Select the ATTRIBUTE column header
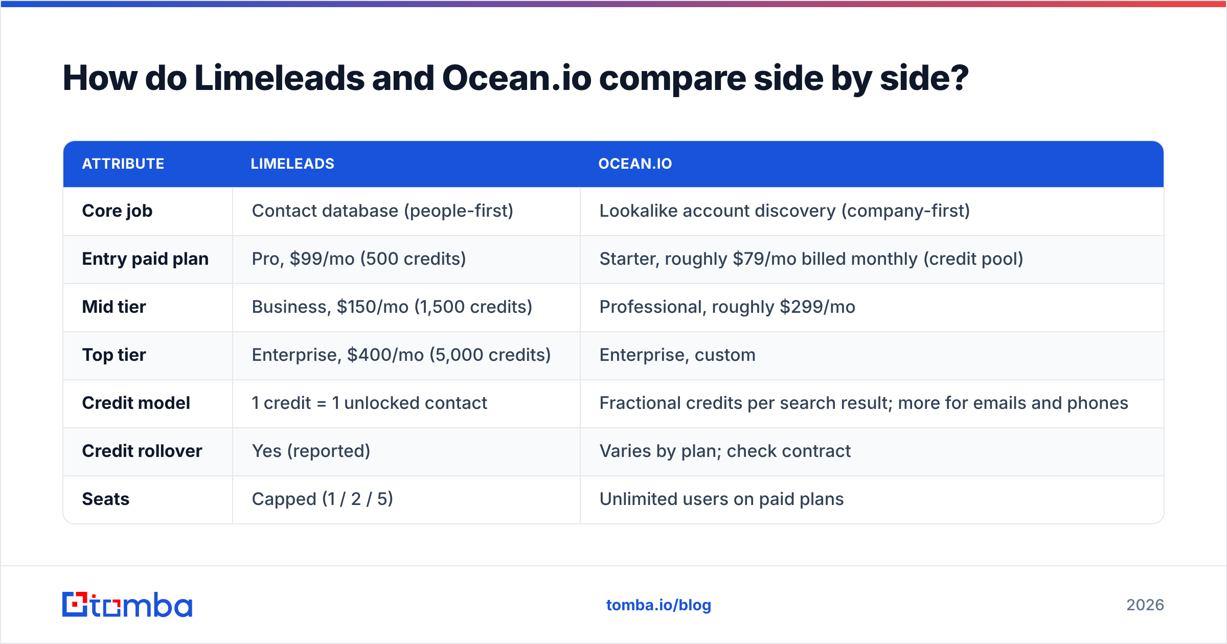 coord(123,164)
